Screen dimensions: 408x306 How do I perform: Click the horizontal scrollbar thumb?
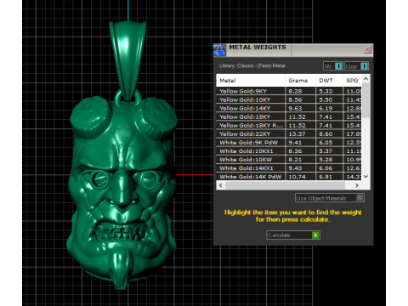tap(285, 185)
